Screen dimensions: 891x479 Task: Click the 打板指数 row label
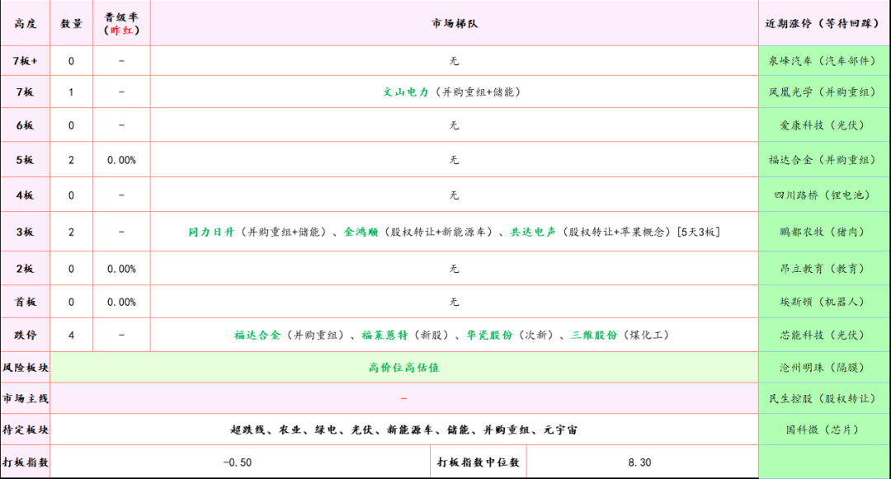click(25, 462)
